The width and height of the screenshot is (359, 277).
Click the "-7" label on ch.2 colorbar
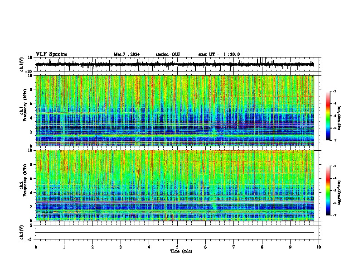pyautogui.click(x=335, y=215)
